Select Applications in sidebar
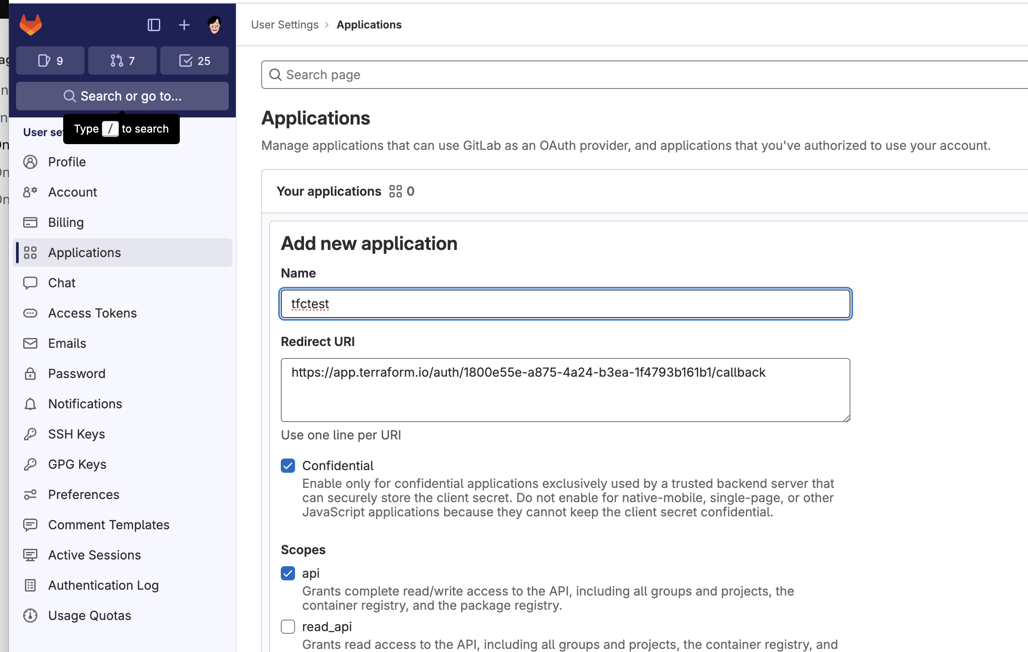Screen dimensions: 1028x652 tap(122, 253)
